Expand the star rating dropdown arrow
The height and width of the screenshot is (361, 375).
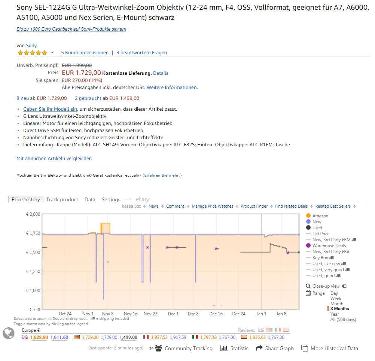pyautogui.click(x=52, y=53)
